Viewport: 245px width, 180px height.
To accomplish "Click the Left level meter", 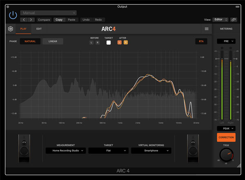I will tap(222, 85).
